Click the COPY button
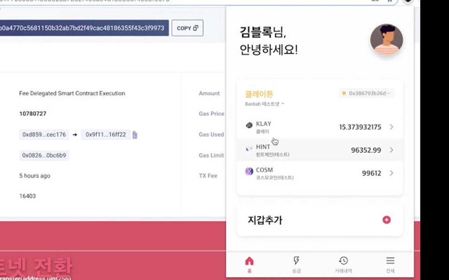Viewport: 449px width, 280px height. (x=187, y=28)
